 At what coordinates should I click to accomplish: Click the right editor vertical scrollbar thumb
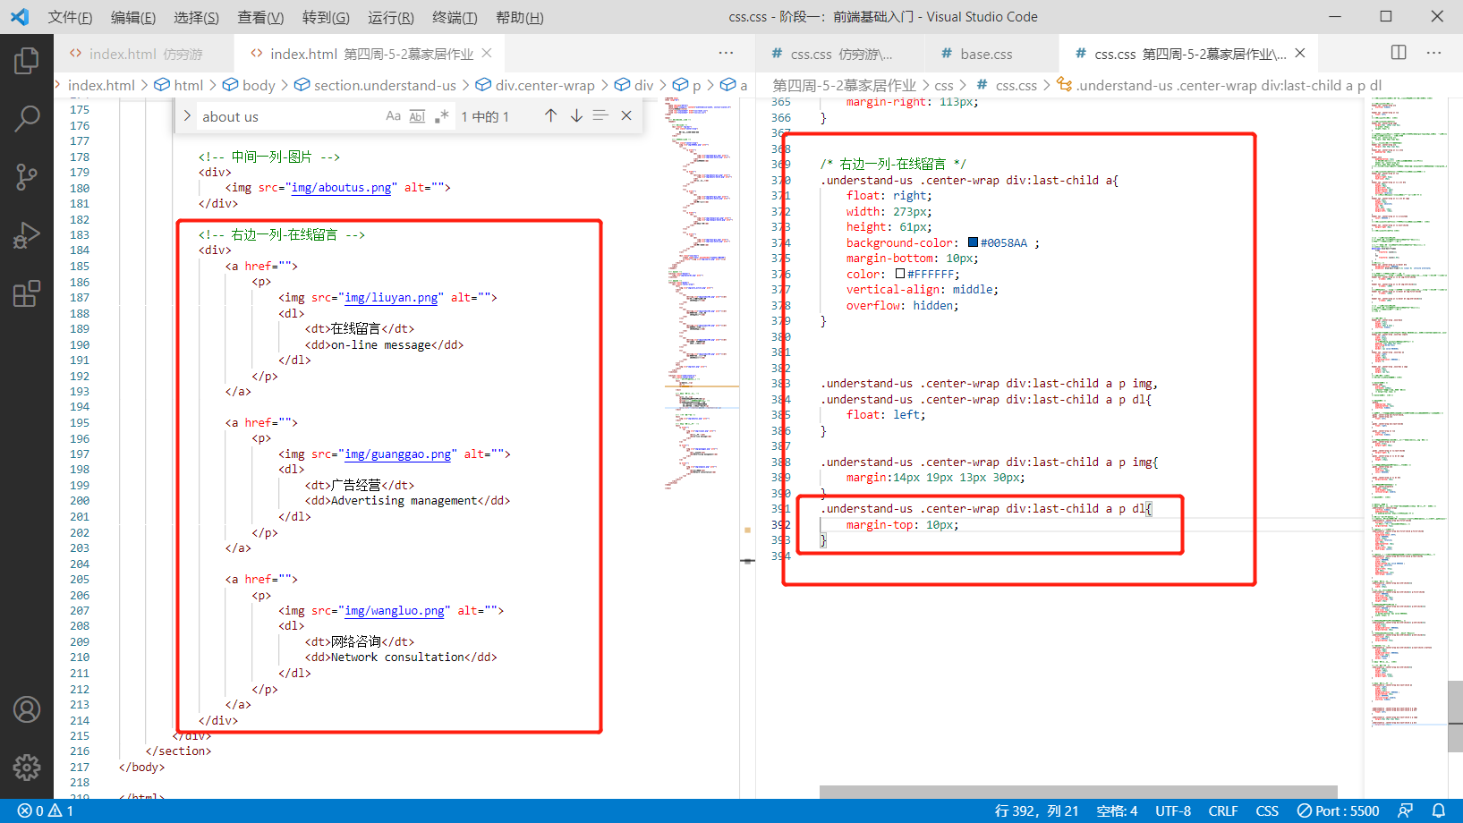tap(1456, 716)
